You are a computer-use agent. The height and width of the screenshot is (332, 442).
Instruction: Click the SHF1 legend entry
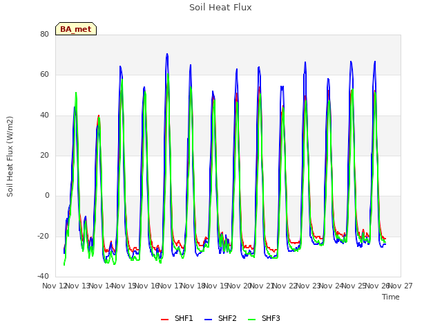click(x=177, y=318)
